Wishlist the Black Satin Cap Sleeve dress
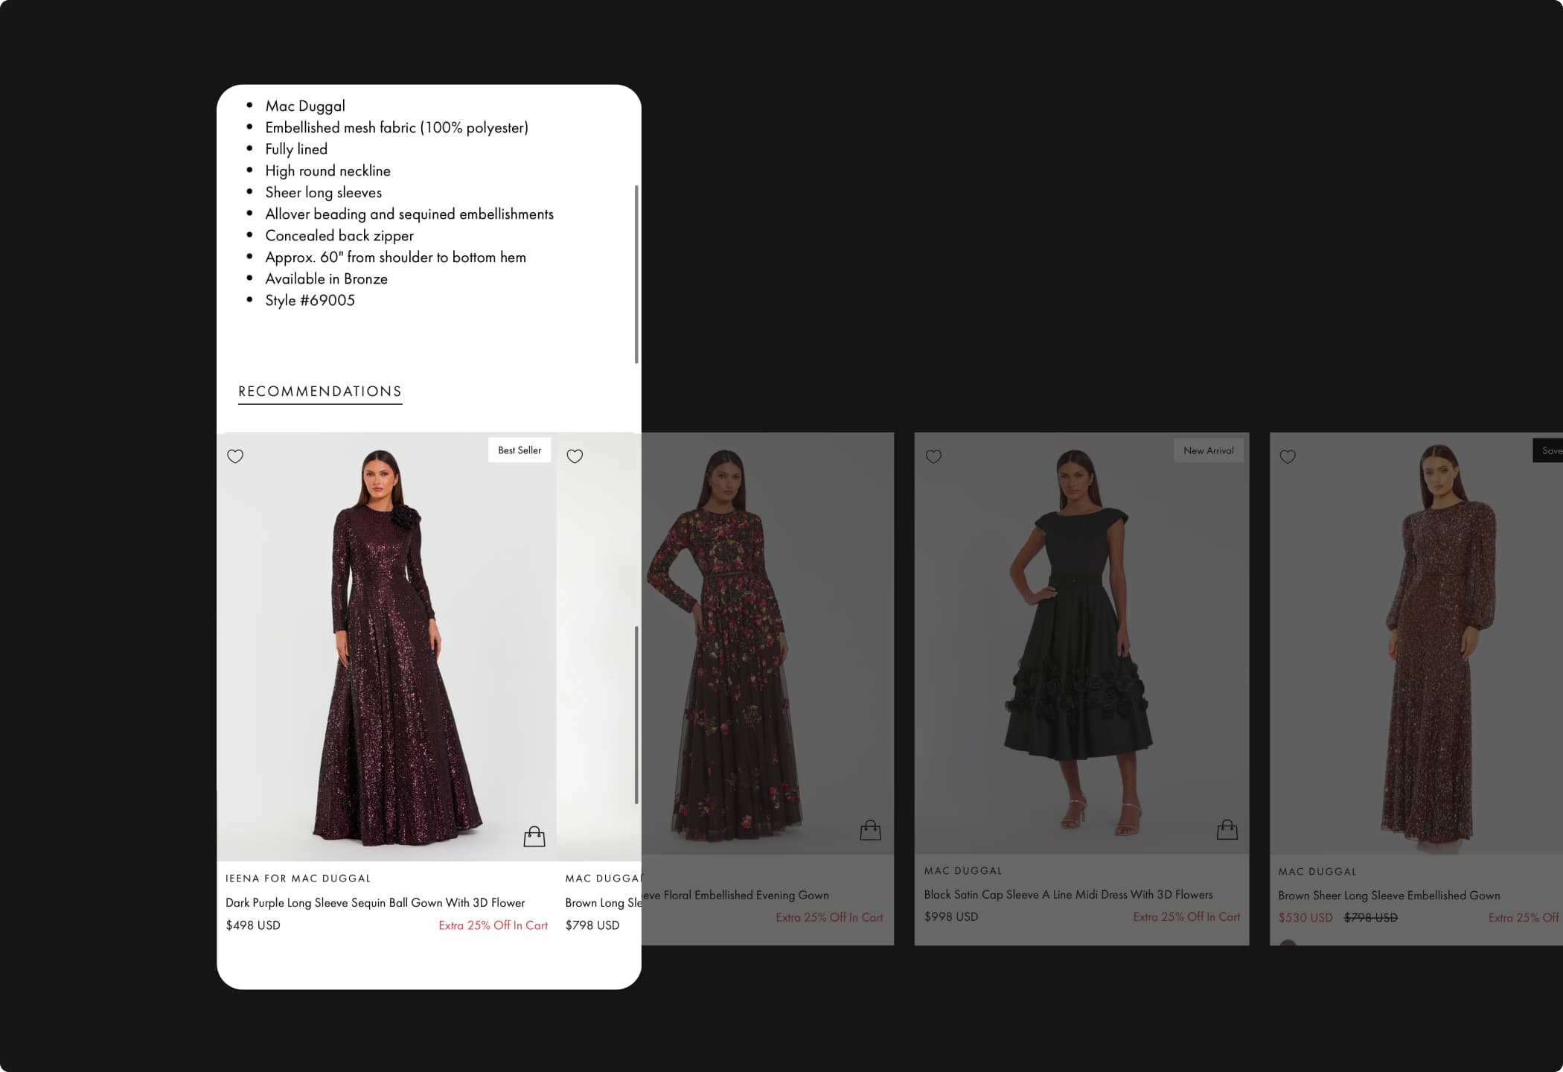The image size is (1563, 1072). click(933, 456)
